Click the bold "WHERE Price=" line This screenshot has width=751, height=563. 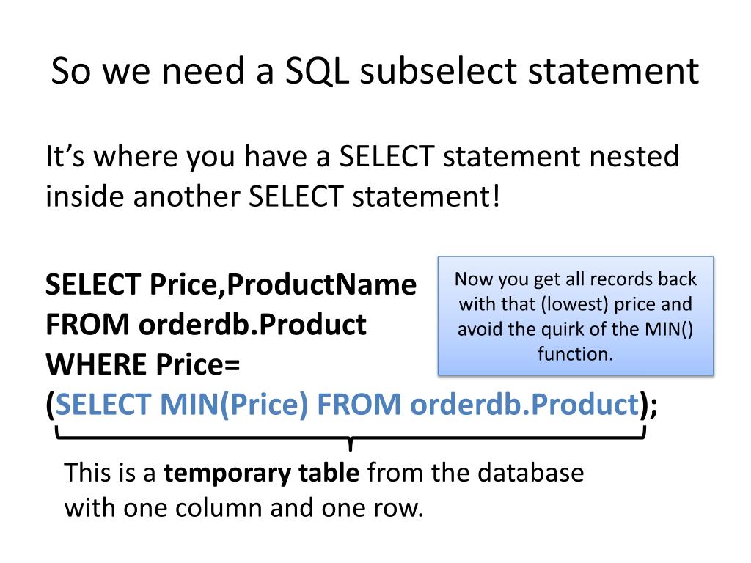(x=147, y=364)
